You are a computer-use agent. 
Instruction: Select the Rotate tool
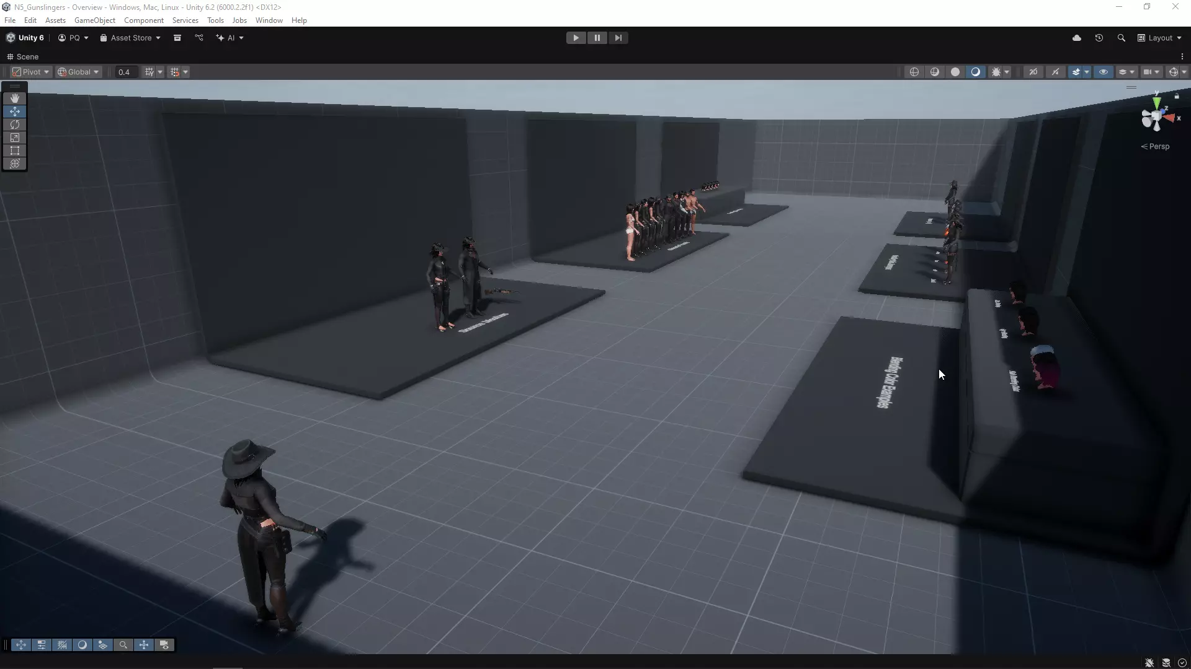pos(15,125)
